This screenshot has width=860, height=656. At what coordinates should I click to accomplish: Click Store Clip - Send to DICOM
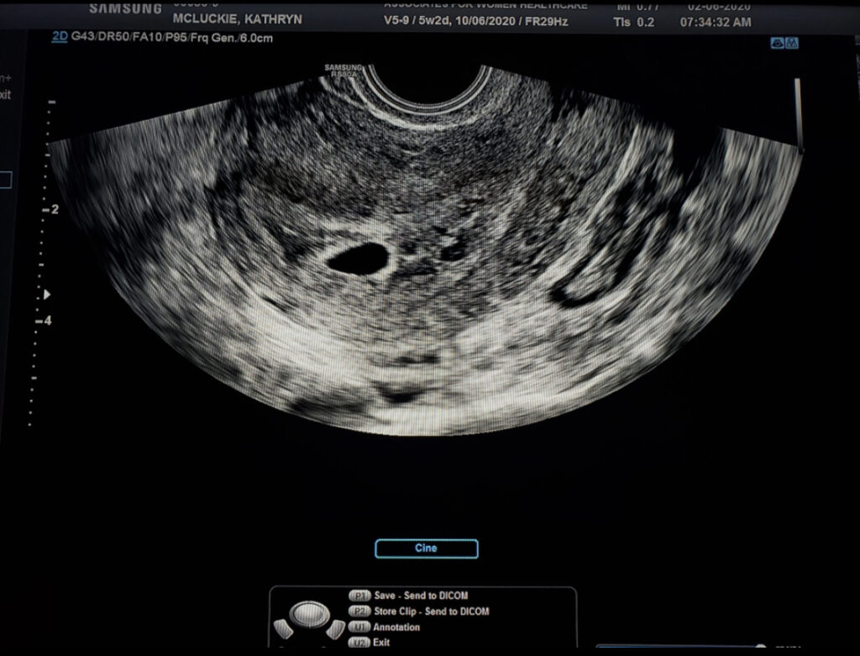tap(432, 611)
